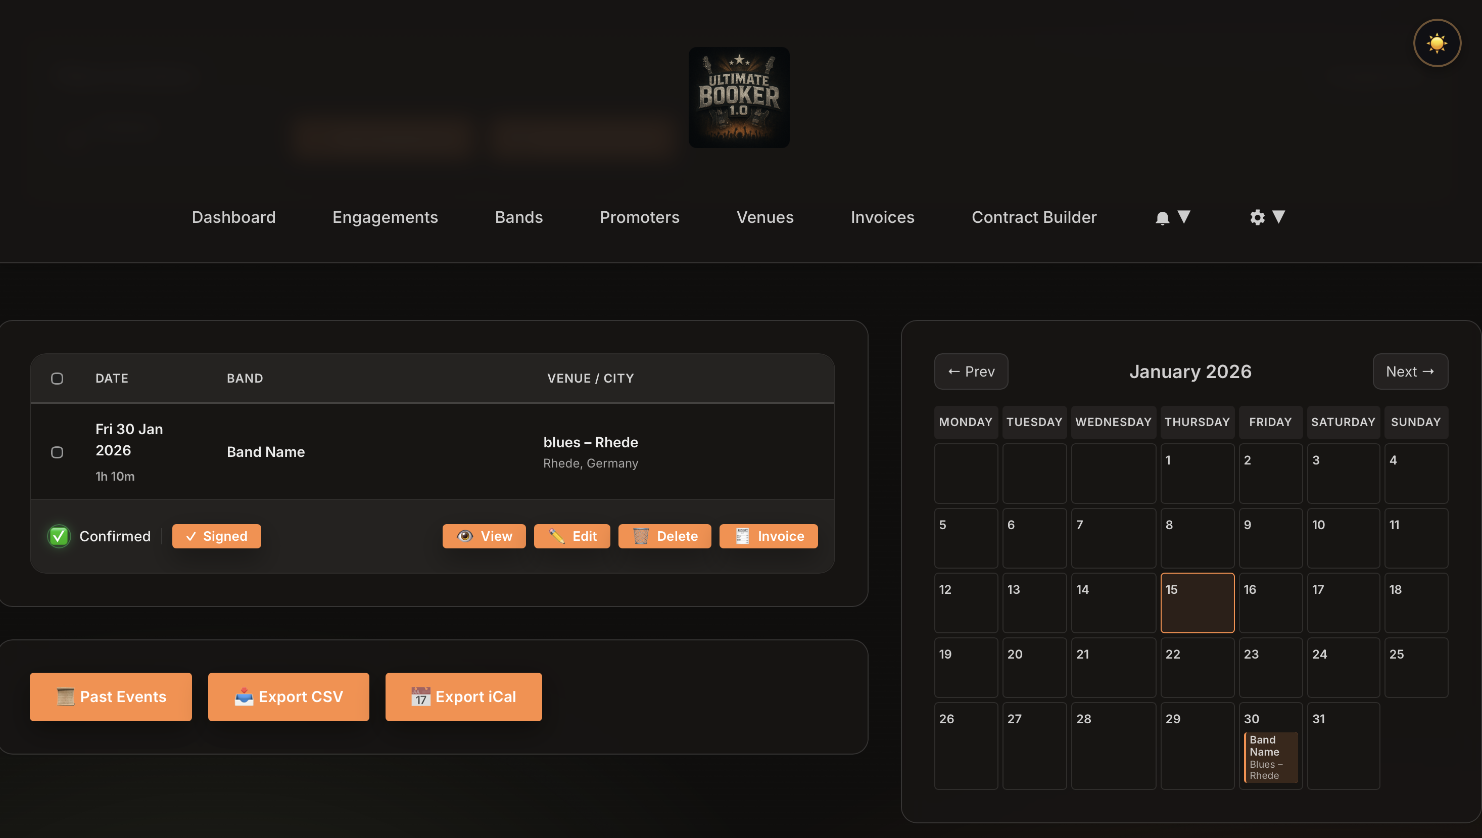Open the Engagements menu item

coord(385,217)
